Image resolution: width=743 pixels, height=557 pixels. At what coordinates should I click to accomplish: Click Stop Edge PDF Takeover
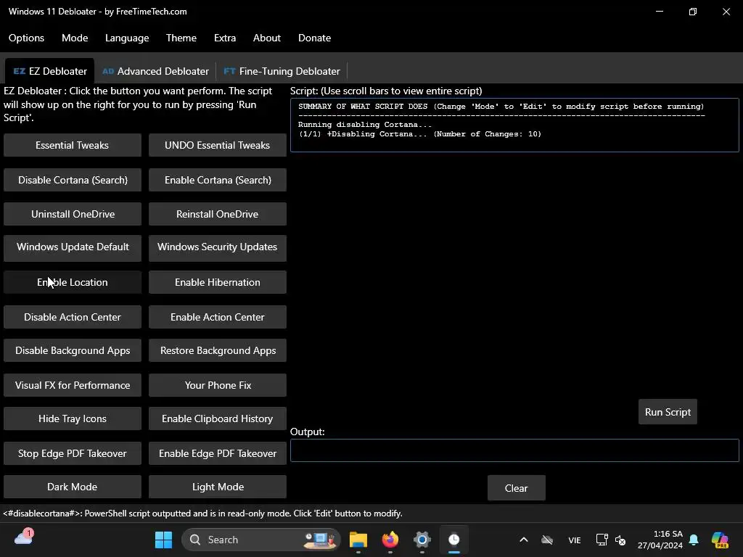coord(73,453)
